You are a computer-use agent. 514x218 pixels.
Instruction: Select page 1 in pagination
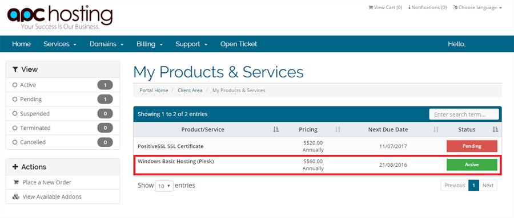point(473,186)
